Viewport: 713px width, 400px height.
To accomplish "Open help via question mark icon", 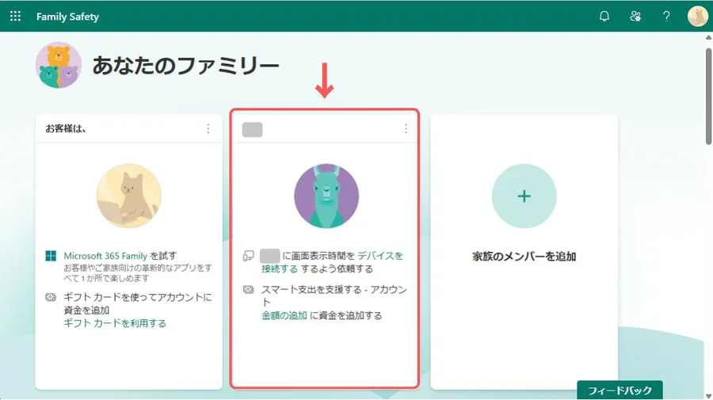I will pos(666,16).
